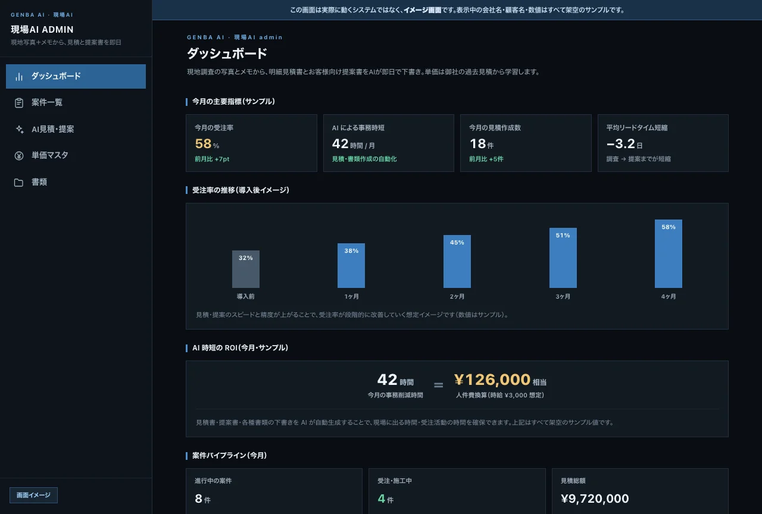
Task: Select the 今月の受注率 58% card
Action: pos(251,143)
